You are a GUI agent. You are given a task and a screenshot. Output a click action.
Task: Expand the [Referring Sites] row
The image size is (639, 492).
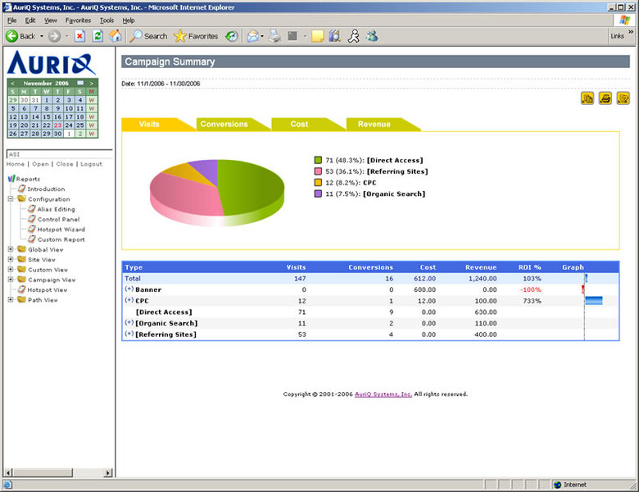(129, 333)
